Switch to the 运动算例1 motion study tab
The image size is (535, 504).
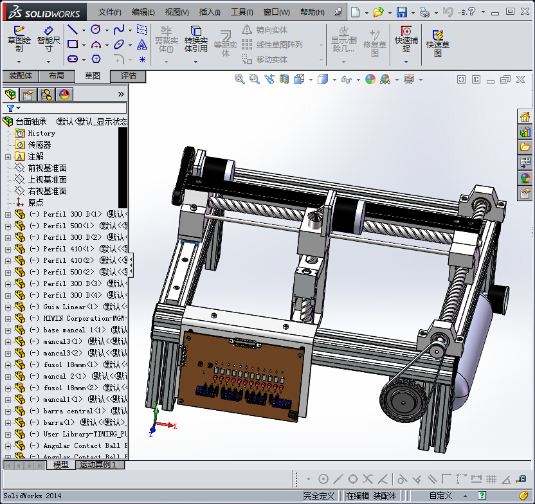click(x=98, y=464)
